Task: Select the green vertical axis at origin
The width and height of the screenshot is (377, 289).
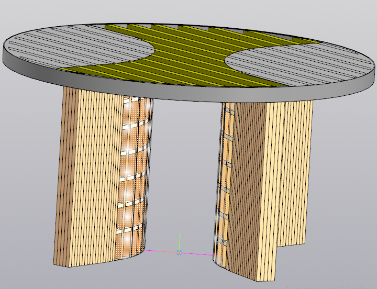Action: click(180, 242)
